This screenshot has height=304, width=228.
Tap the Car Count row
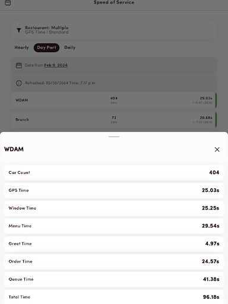114,173
